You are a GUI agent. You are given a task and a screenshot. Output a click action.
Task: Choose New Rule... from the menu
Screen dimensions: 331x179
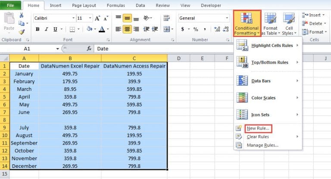point(258,128)
